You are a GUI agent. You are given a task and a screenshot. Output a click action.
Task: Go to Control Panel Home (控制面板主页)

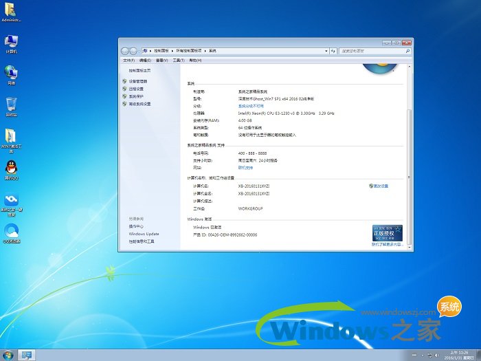click(x=139, y=71)
